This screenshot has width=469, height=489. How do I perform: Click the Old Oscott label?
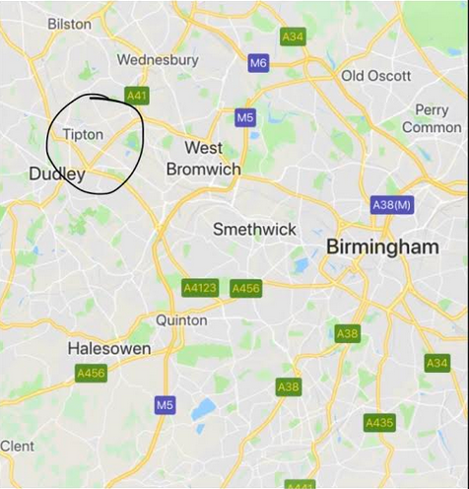(376, 76)
